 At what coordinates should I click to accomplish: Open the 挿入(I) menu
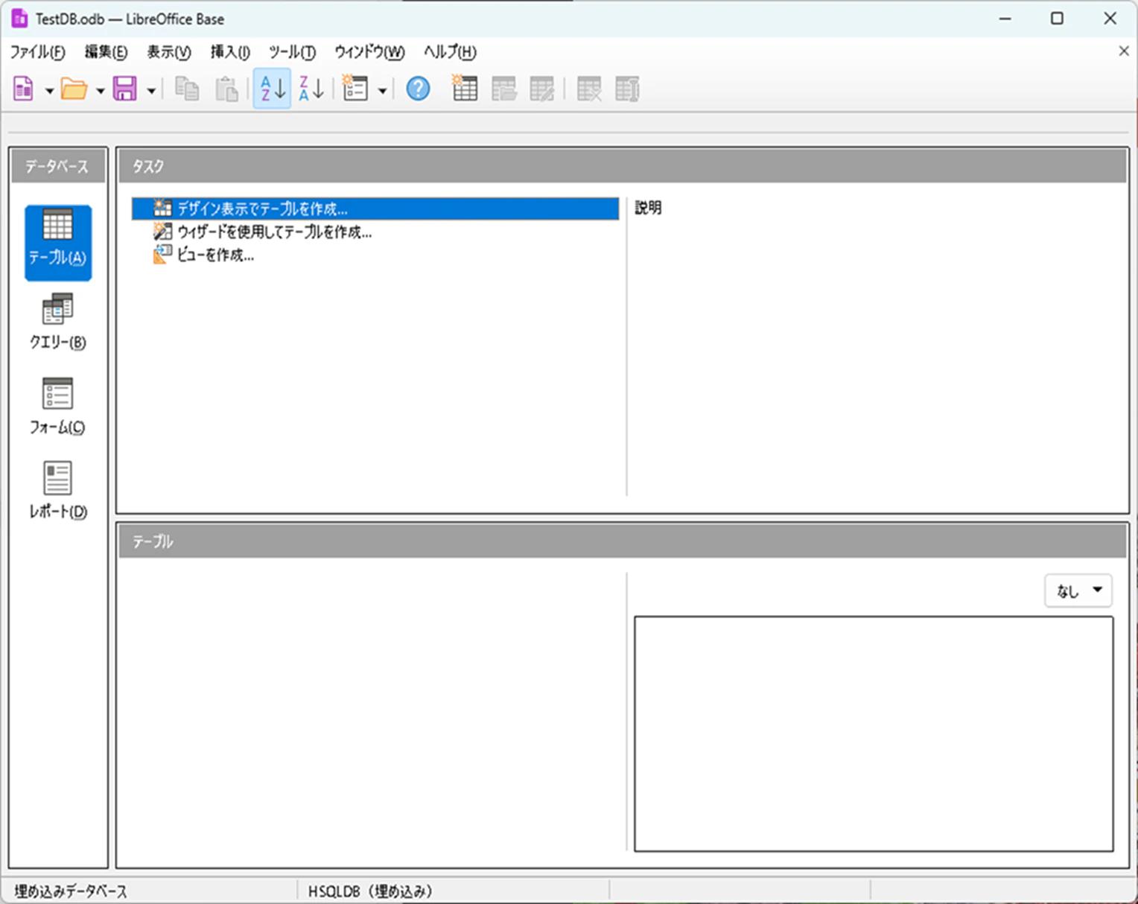pyautogui.click(x=230, y=52)
